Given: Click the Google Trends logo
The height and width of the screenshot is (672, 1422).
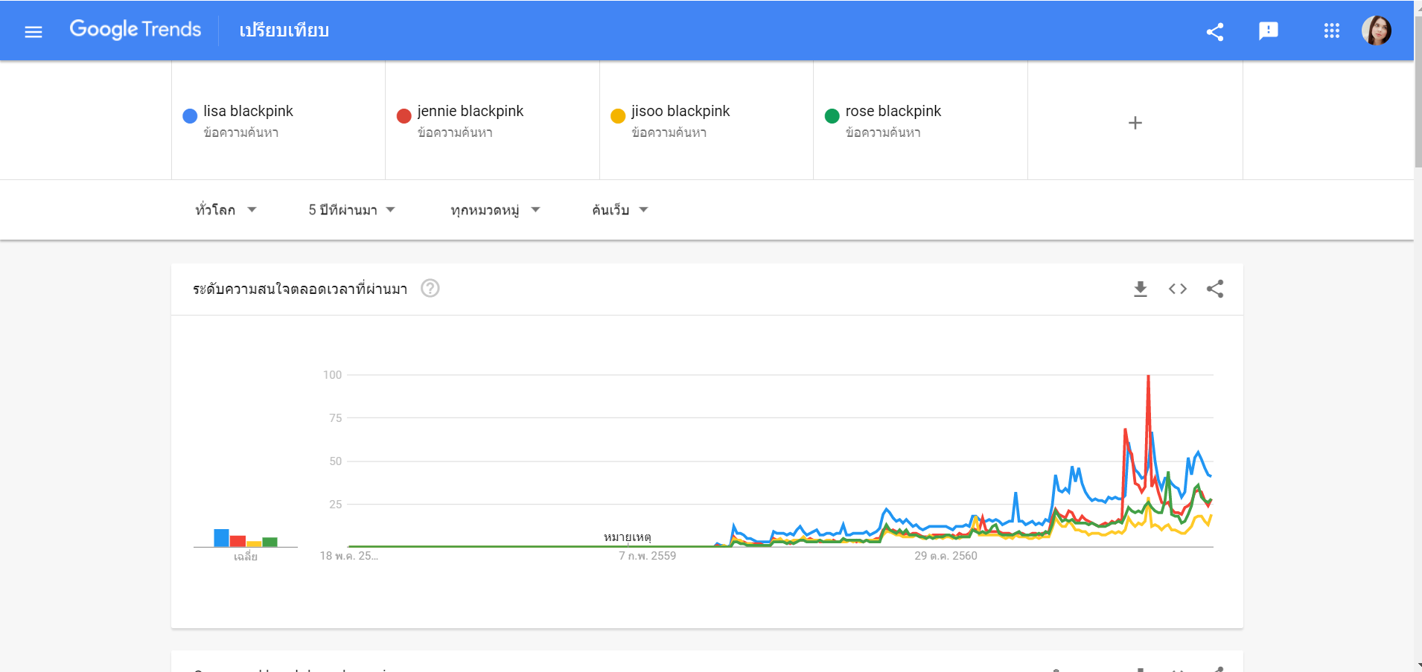Looking at the screenshot, I should click(135, 30).
